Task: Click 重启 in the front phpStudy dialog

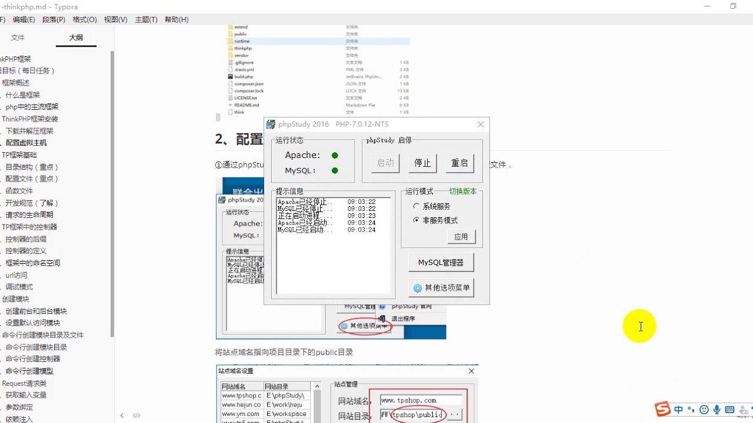Action: click(459, 163)
